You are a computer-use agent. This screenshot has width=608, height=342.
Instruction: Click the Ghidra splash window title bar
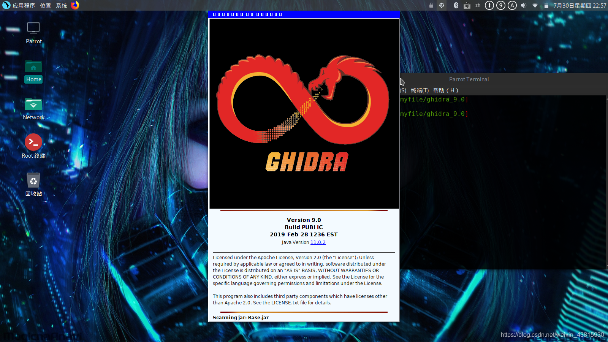pos(304,14)
